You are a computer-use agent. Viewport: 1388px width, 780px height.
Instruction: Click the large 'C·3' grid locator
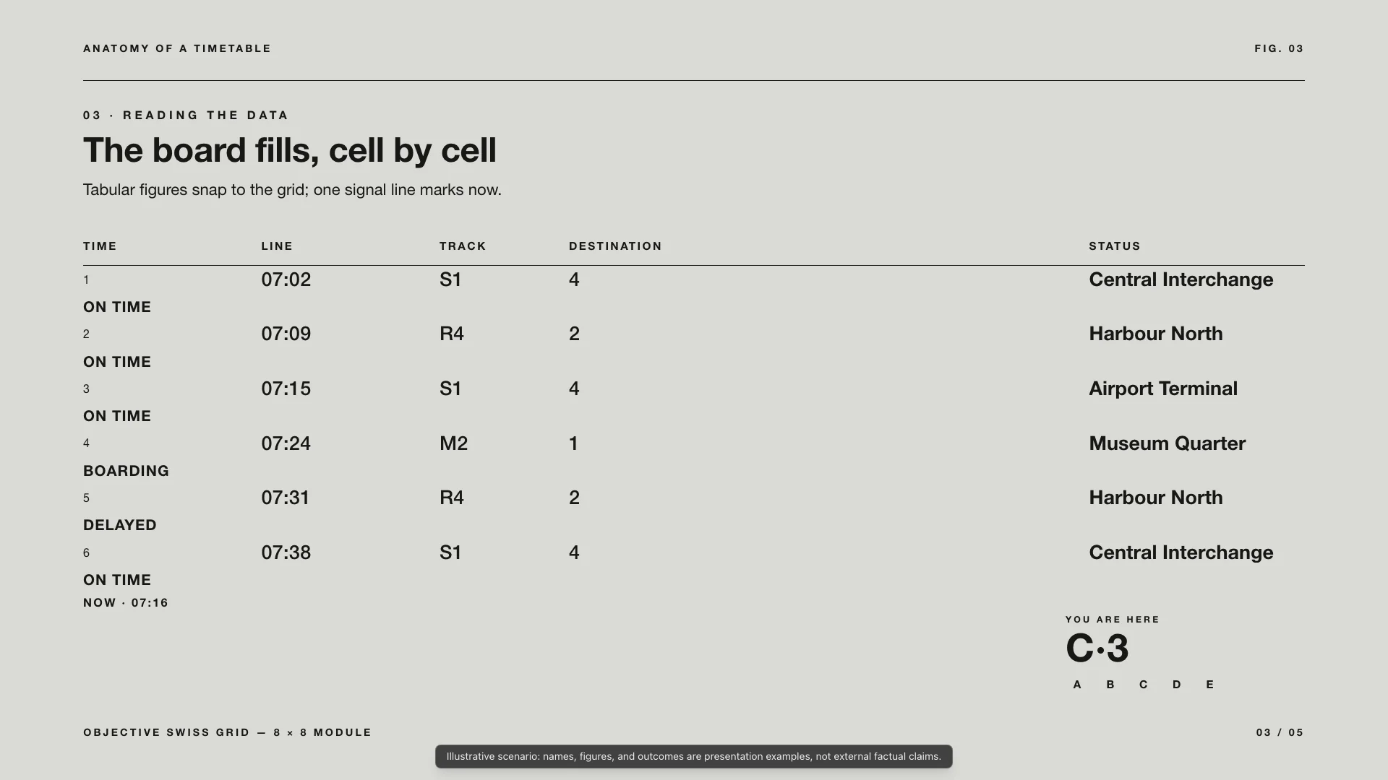coord(1097,648)
